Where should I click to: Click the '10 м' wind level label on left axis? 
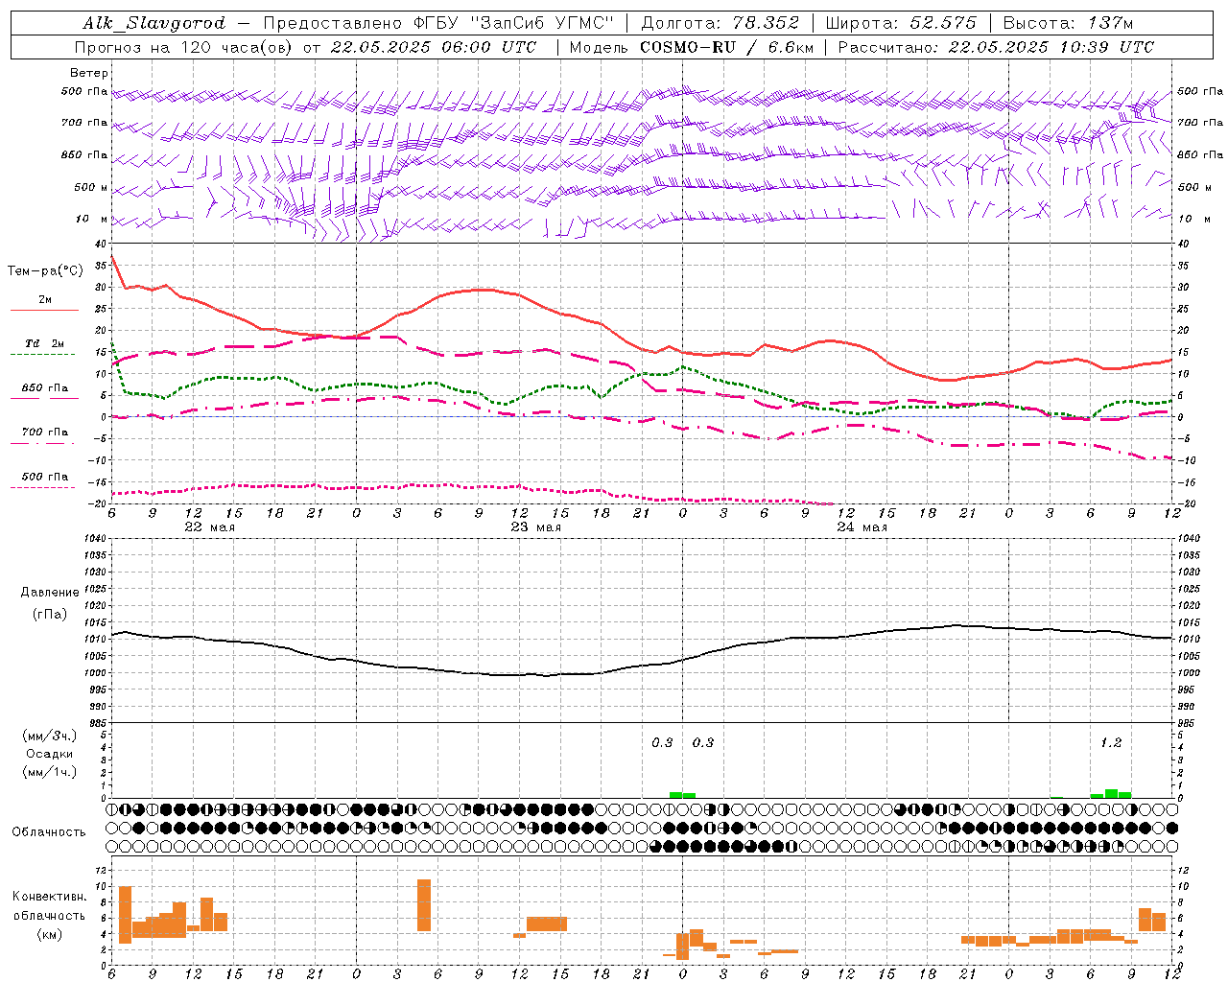[92, 219]
